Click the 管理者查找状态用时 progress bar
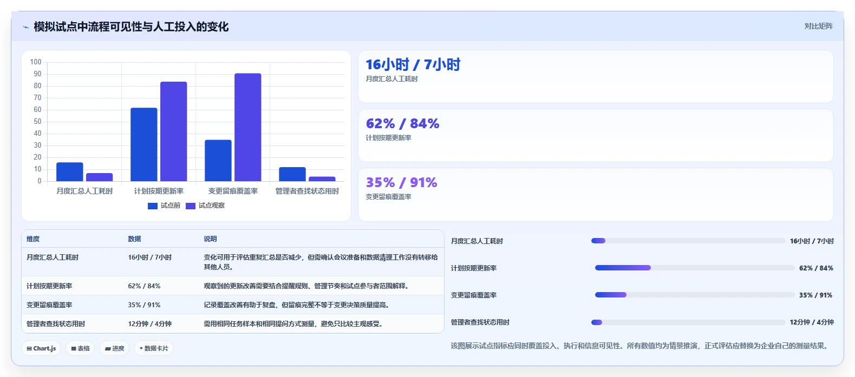The image size is (855, 377). point(688,322)
